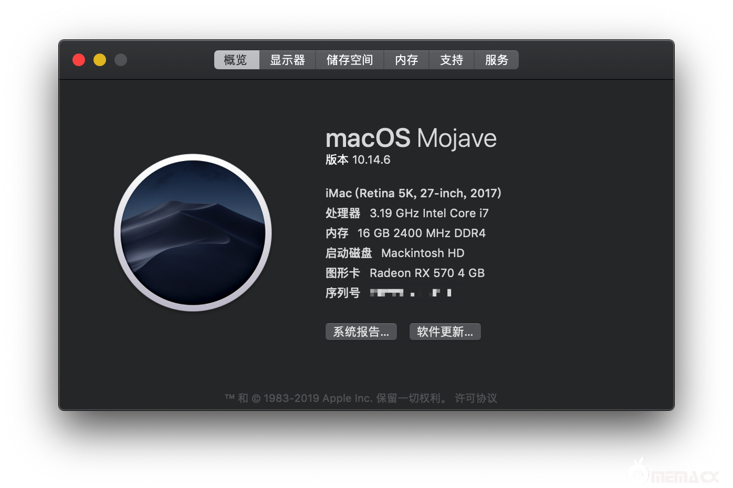Click the blurred 序列号 serial number value
This screenshot has height=488, width=733.
(411, 293)
